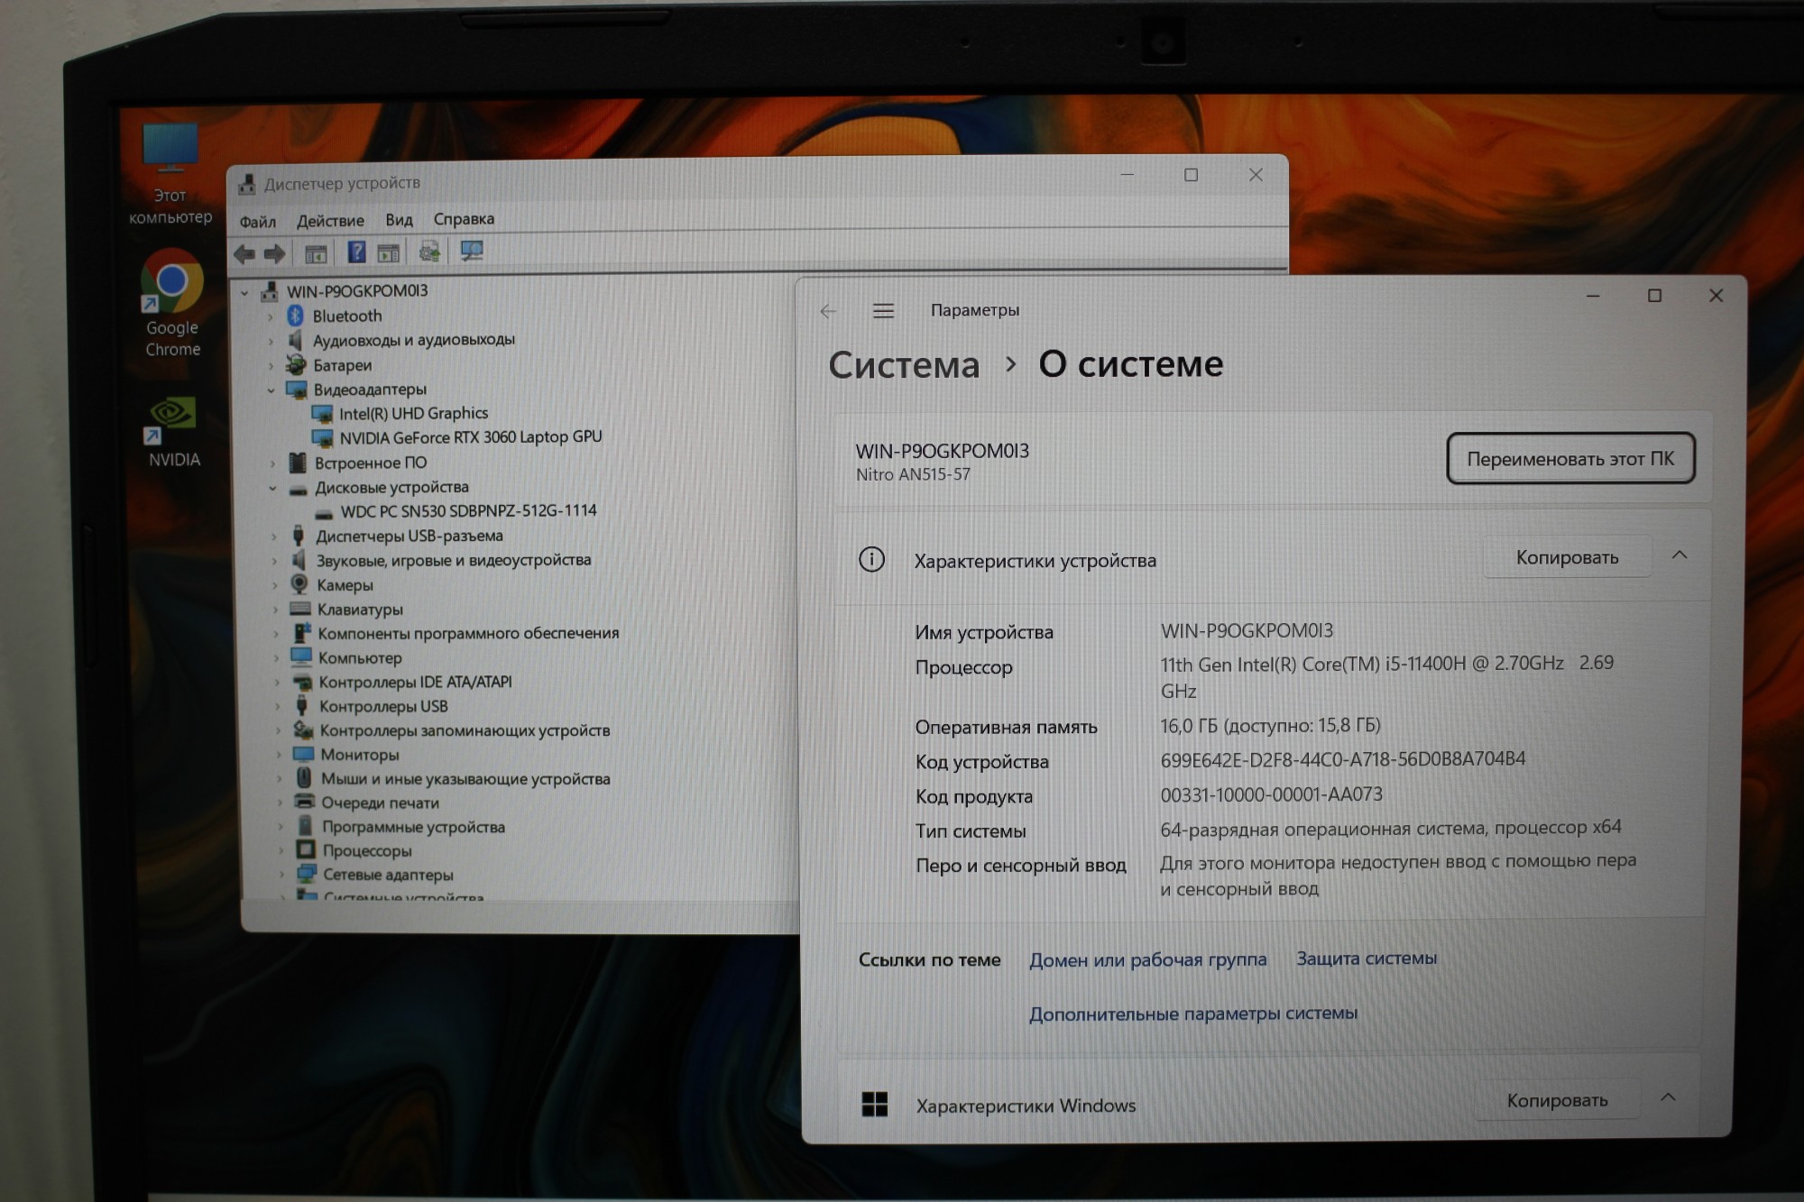1804x1202 pixels.
Task: Click the Back arrow in Device Manager toolbar
Action: point(244,254)
